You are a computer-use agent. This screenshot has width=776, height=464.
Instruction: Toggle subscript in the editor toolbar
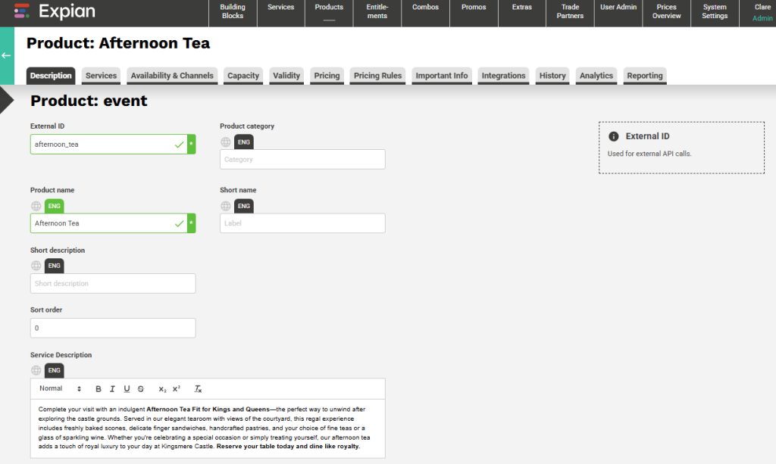162,389
